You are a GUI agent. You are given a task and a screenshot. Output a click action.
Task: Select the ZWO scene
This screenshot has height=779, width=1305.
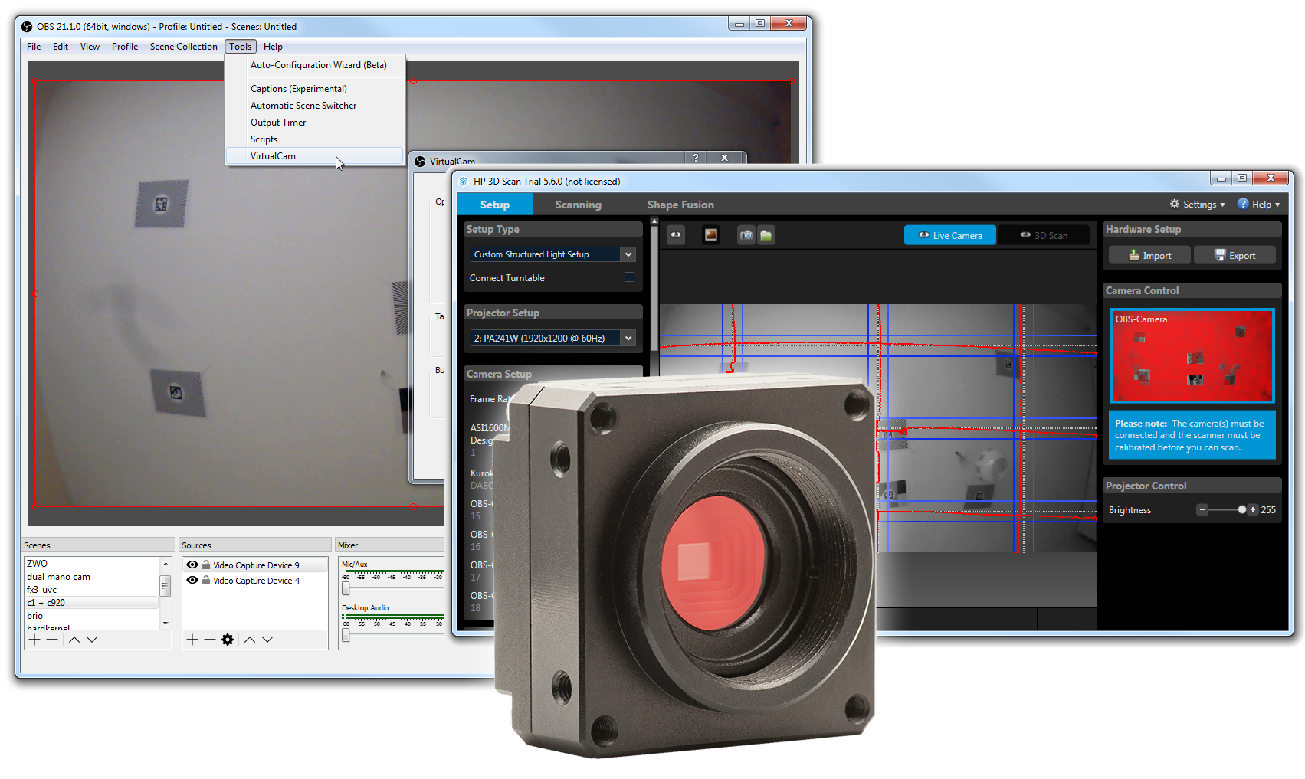pyautogui.click(x=92, y=564)
